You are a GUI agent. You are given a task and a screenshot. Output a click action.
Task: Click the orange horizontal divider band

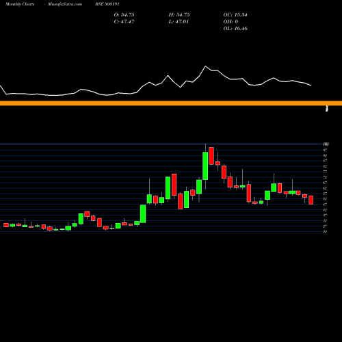pos(171,103)
